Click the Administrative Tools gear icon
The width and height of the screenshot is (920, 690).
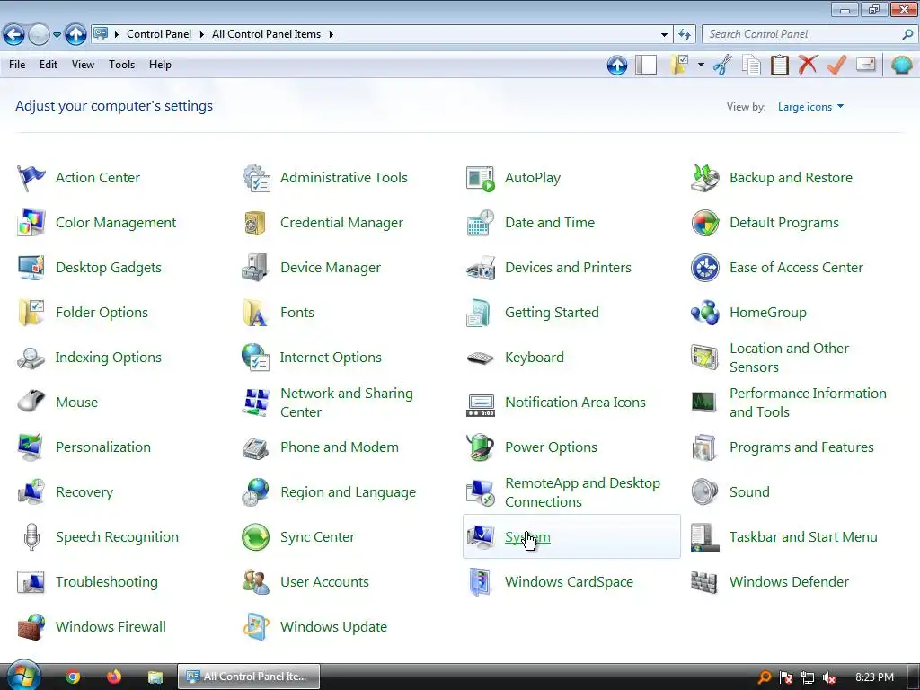tap(256, 178)
